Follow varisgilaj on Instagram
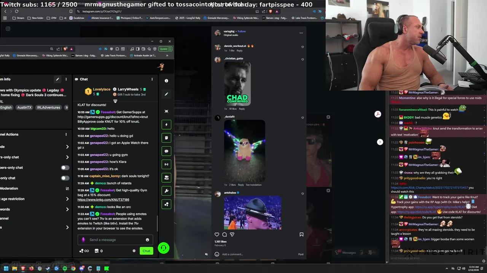This screenshot has height=273, width=487. (x=242, y=31)
